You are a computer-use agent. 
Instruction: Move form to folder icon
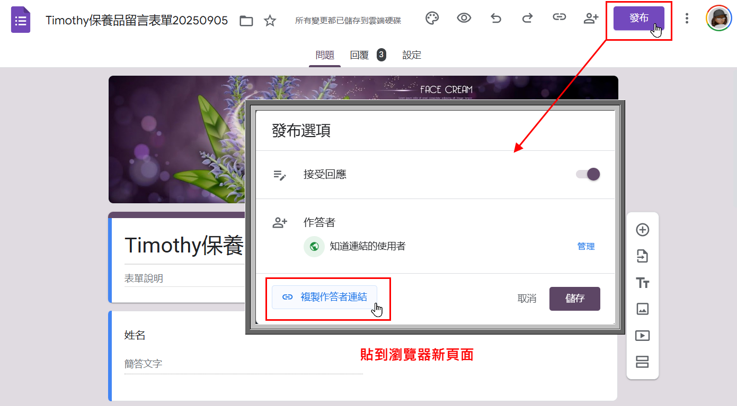pyautogui.click(x=246, y=21)
